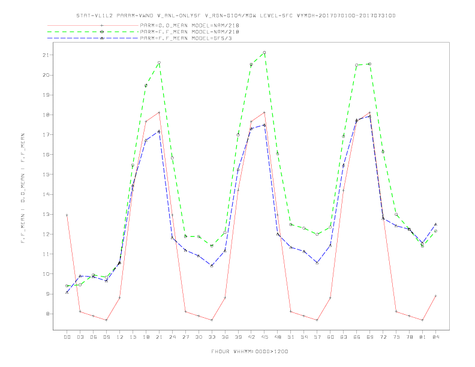Click y-axis tick label 19
This screenshot has height=367, width=475.
coord(46,95)
